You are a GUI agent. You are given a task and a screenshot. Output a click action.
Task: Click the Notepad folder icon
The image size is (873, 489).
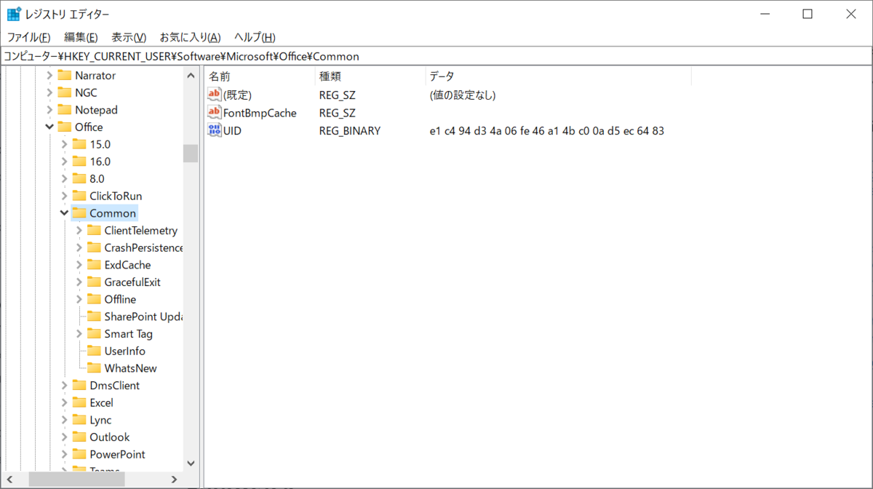(x=64, y=110)
